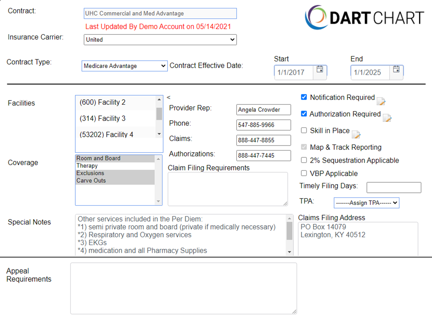432x320 pixels.
Task: Click the Claims Filing Address text area
Action: 358,239
